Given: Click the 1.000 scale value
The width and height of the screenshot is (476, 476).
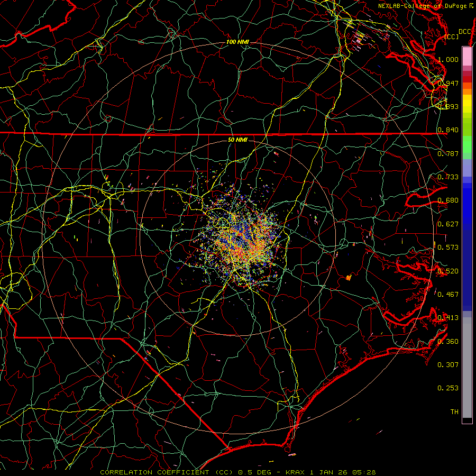Looking at the screenshot, I should [448, 59].
